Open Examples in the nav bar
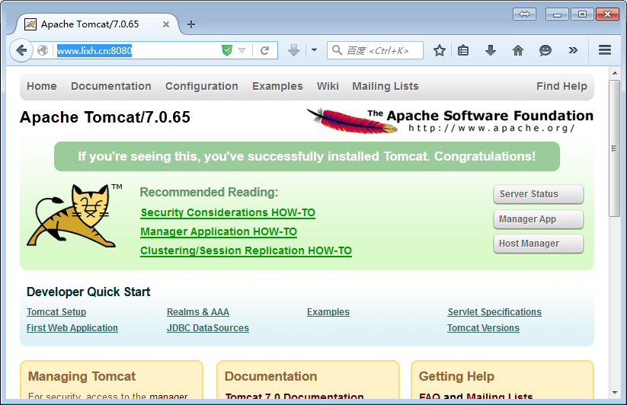The height and width of the screenshot is (405, 627). point(277,86)
